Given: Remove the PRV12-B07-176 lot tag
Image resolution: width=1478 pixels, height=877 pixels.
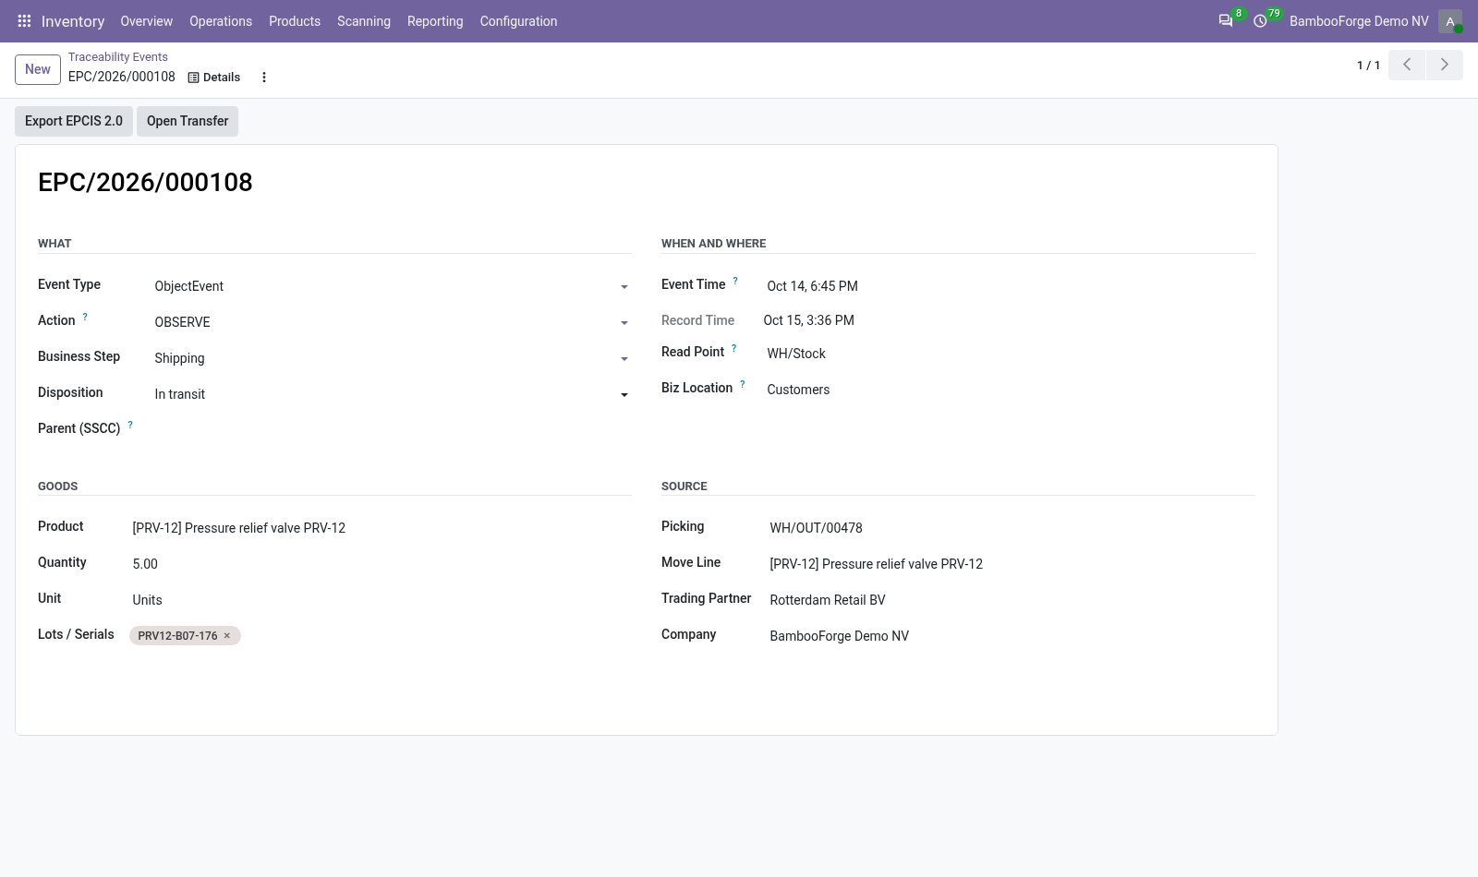Looking at the screenshot, I should click(x=227, y=636).
